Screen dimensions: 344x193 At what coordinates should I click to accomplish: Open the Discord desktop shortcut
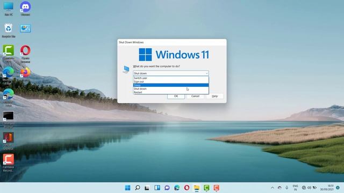[25, 9]
